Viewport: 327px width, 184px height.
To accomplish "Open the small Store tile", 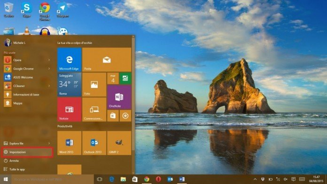I will click(x=113, y=116).
